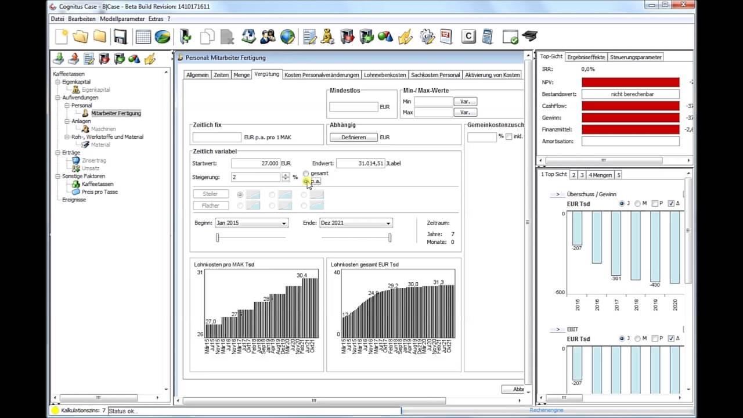Screen dimensions: 743x418
Task: Switch to the Lohnnebenkosten tab
Action: (385, 75)
